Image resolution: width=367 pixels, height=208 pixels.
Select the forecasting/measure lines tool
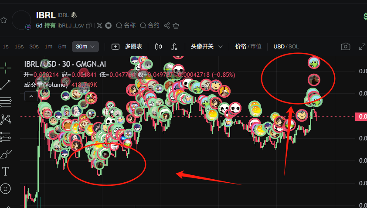(x=6, y=137)
